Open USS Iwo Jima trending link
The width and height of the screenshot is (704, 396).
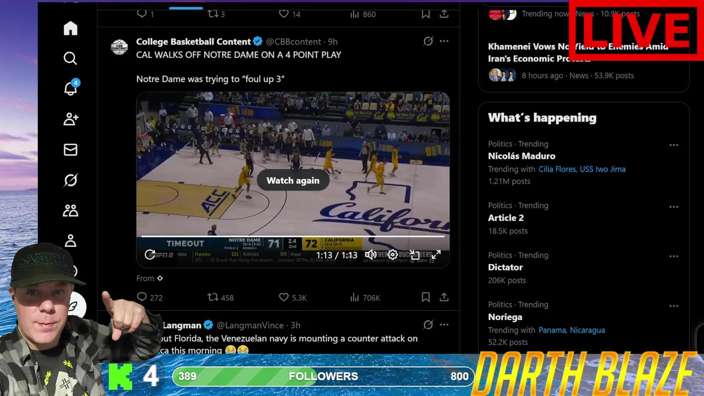pyautogui.click(x=602, y=169)
